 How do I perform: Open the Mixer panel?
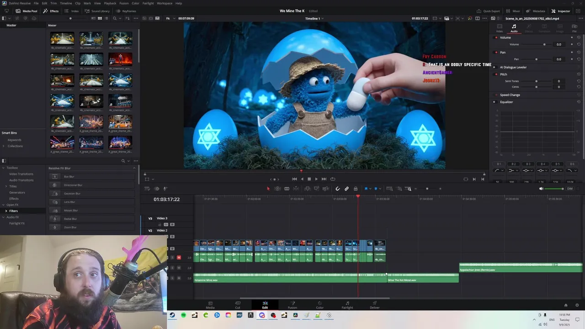coord(513,11)
